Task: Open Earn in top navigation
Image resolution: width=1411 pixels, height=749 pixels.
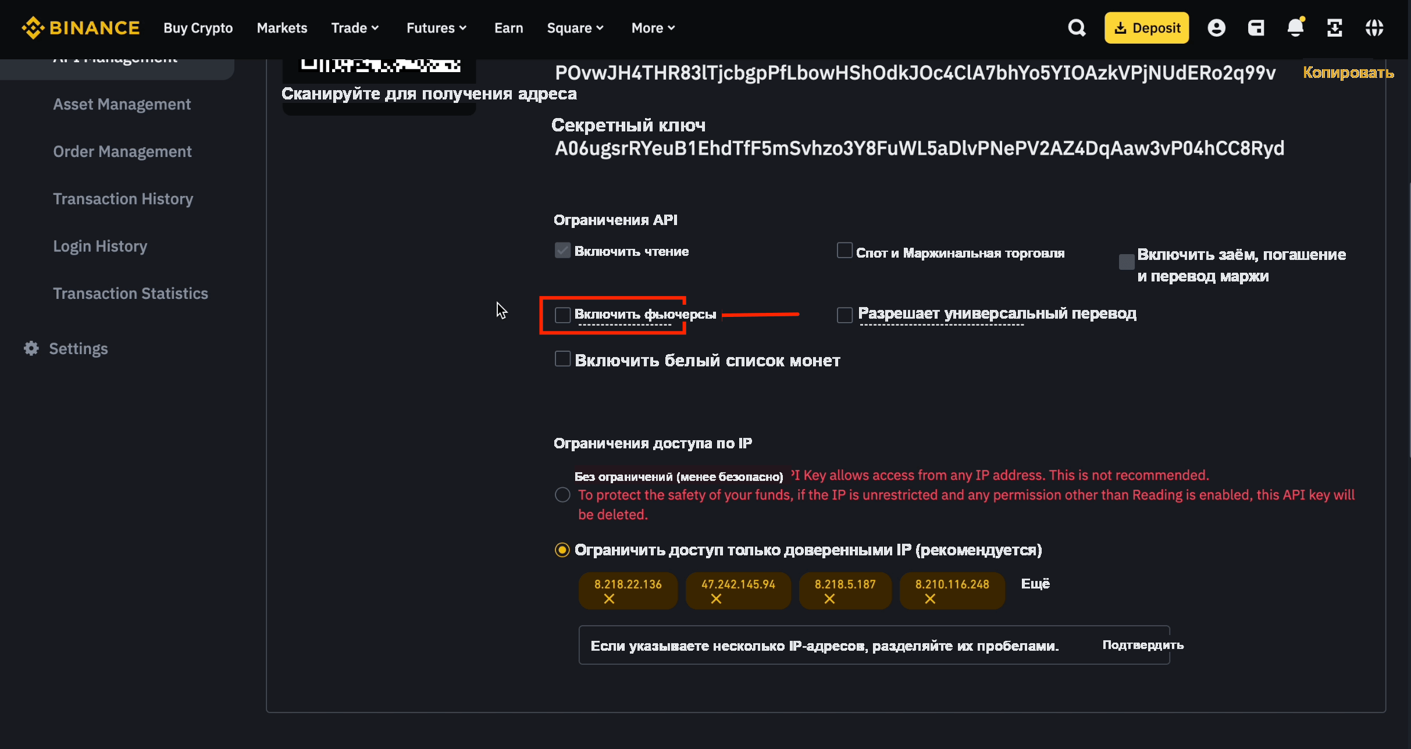Action: (x=508, y=28)
